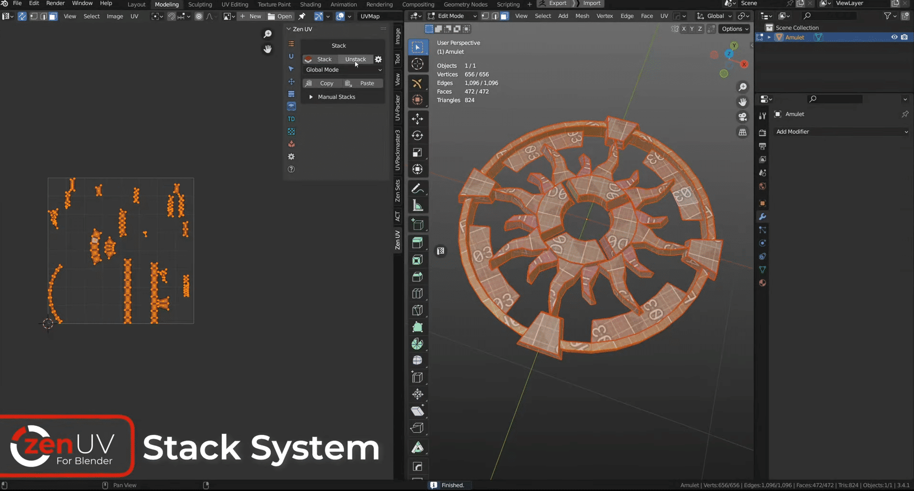
Task: Click the Zen UV help question icon
Action: pyautogui.click(x=291, y=169)
